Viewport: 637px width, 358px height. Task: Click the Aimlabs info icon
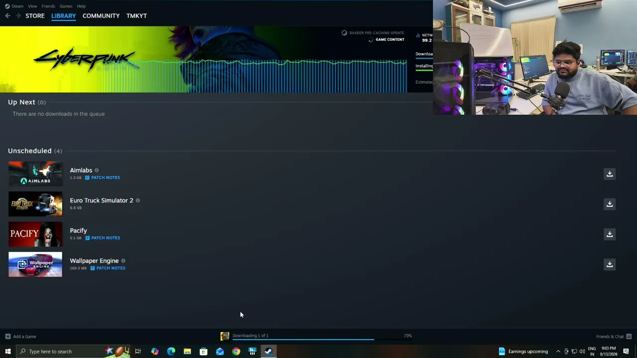[97, 171]
